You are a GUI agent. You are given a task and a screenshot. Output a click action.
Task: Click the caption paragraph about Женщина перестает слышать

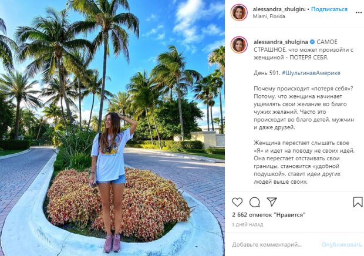point(304,162)
